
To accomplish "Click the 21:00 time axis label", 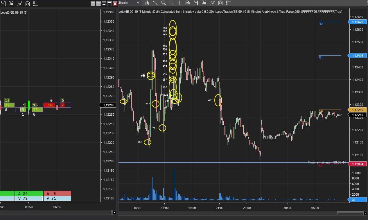I will tap(220, 208).
